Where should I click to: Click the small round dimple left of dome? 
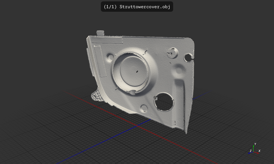[x=110, y=57]
